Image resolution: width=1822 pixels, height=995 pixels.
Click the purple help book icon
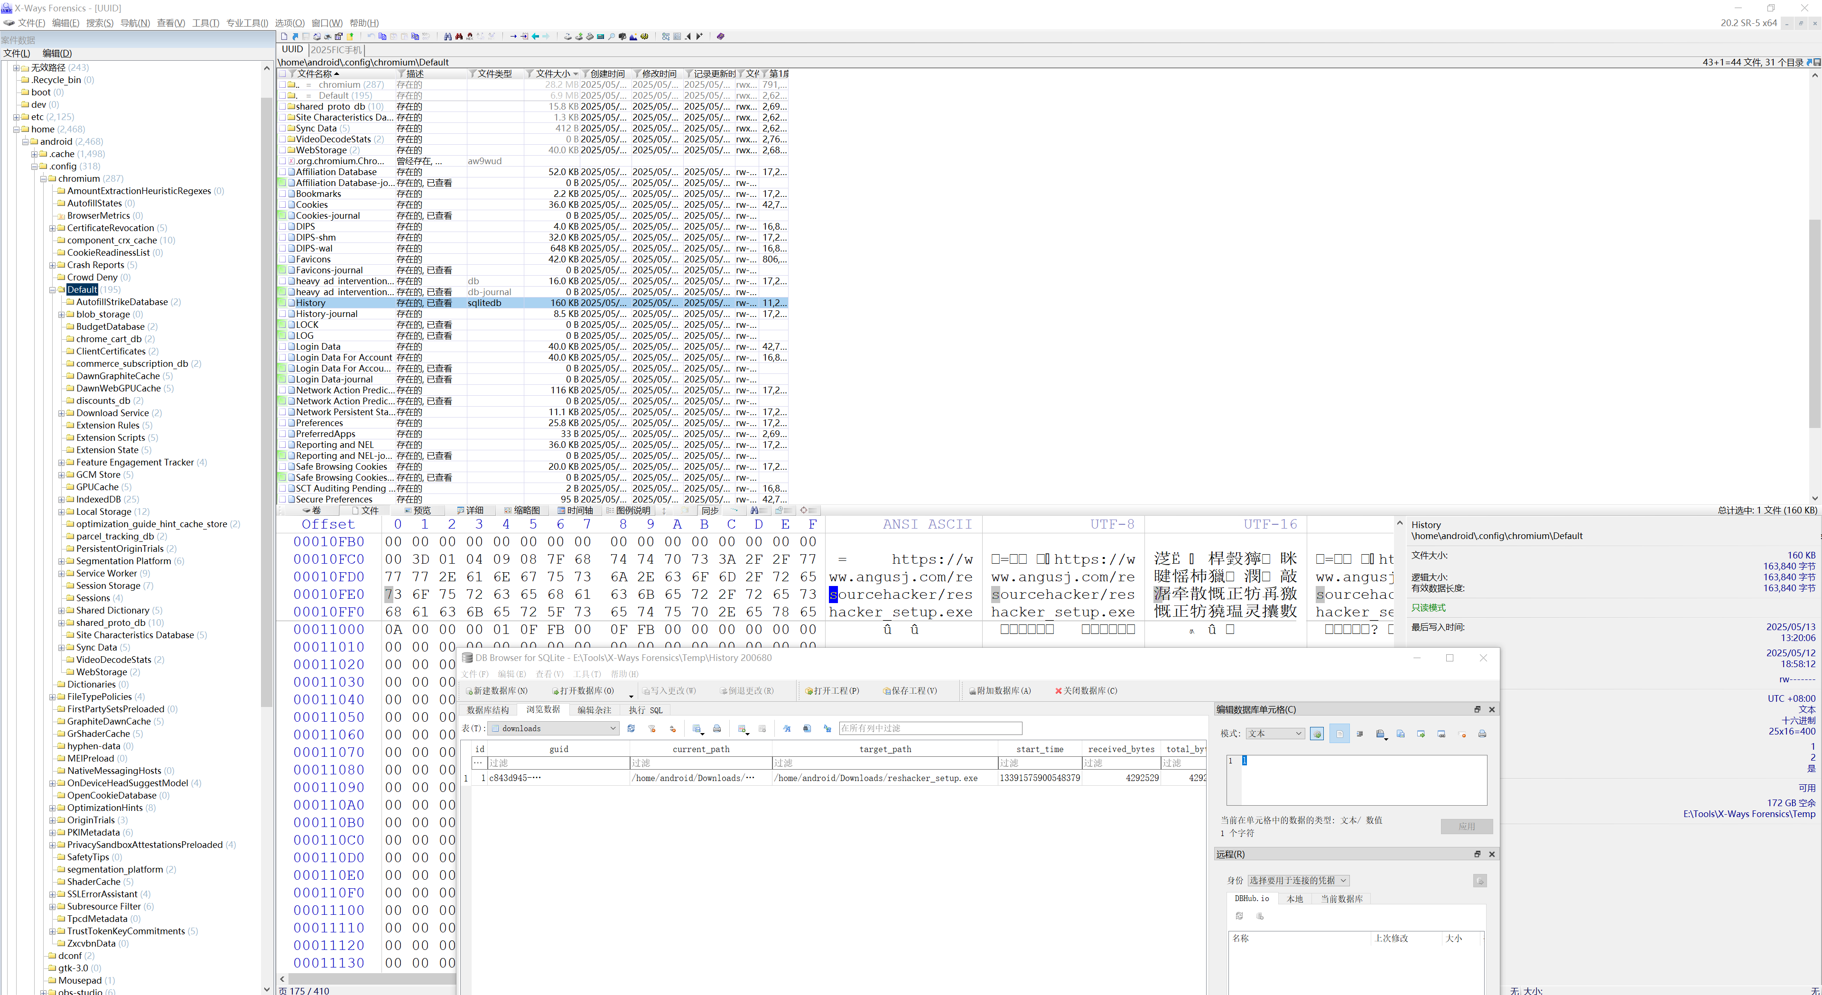721,36
